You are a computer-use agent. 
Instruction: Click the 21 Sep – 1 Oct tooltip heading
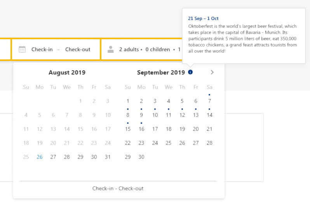pyautogui.click(x=203, y=19)
